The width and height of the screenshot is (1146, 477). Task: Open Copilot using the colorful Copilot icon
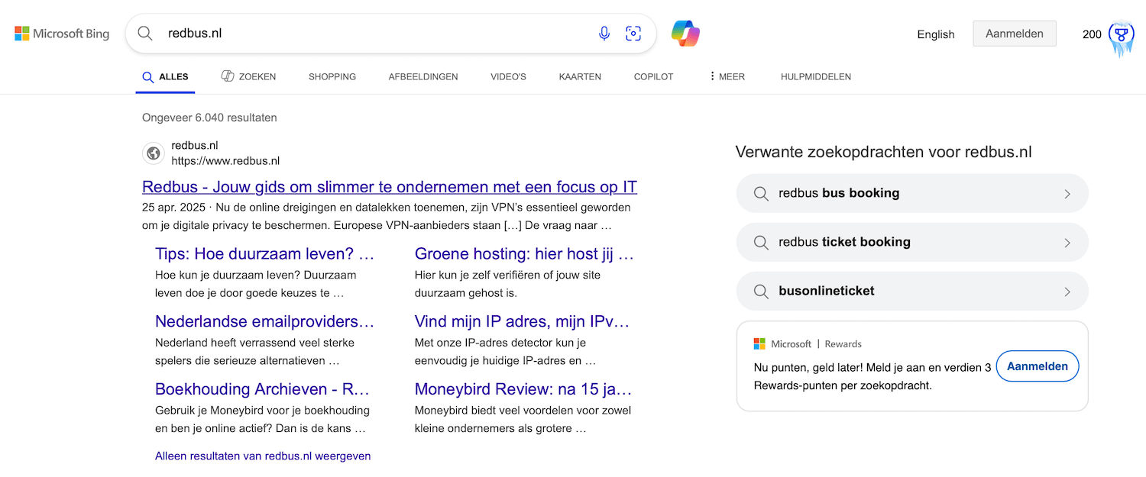[x=685, y=33]
